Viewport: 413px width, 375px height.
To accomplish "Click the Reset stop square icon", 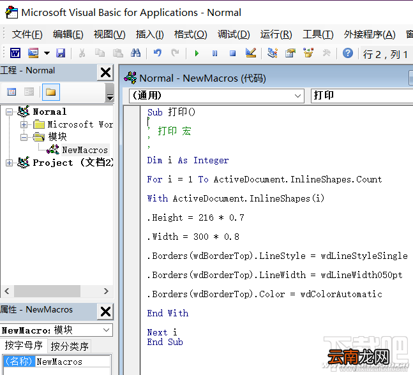I will [x=232, y=54].
